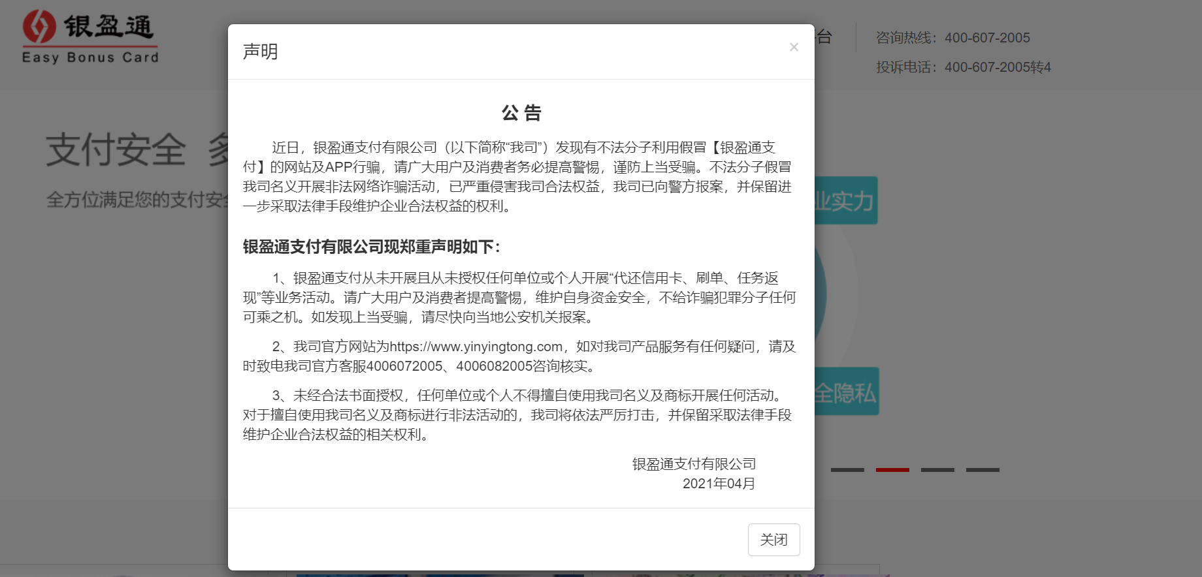The height and width of the screenshot is (577, 1202).
Task: Click the 银盈通支付有限公司 signature line
Action: pyautogui.click(x=694, y=464)
